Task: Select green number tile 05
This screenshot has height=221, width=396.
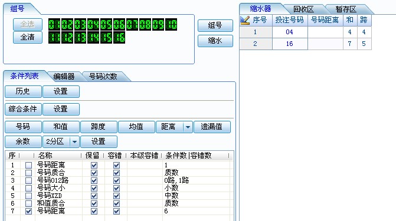Action: pyautogui.click(x=106, y=25)
